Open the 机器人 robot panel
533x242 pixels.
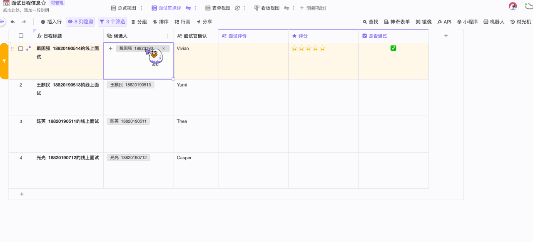coord(493,22)
